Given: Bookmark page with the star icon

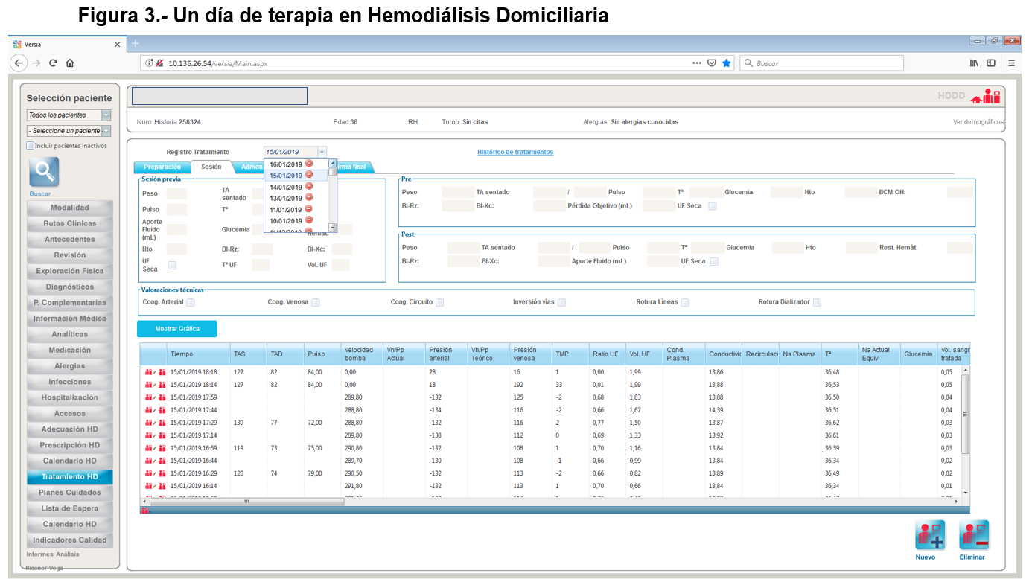Looking at the screenshot, I should [726, 63].
